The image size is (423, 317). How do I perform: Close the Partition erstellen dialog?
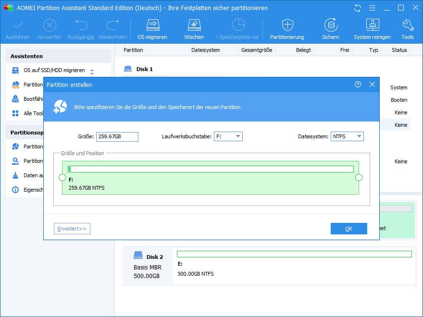point(372,85)
